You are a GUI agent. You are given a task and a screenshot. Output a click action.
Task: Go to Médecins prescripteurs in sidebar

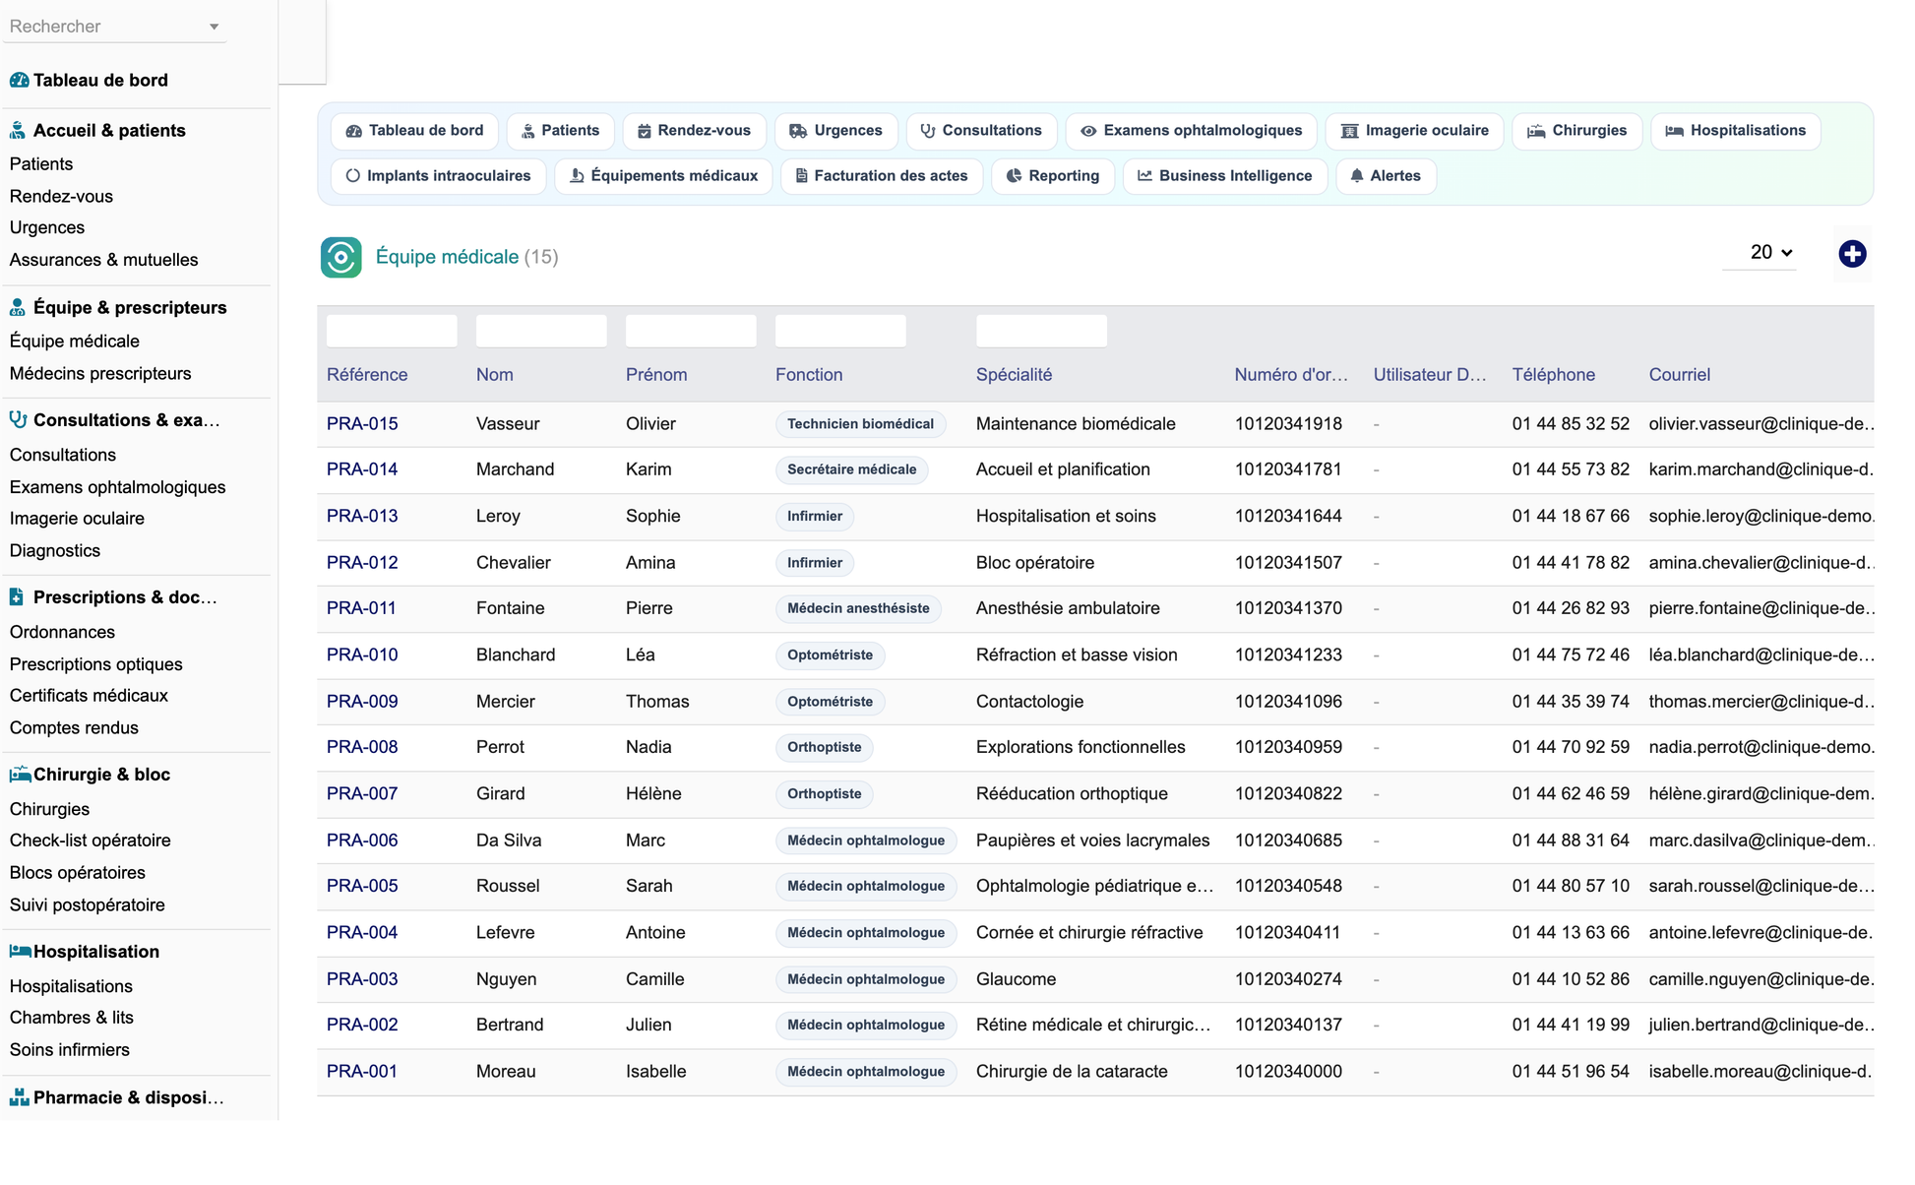100,373
